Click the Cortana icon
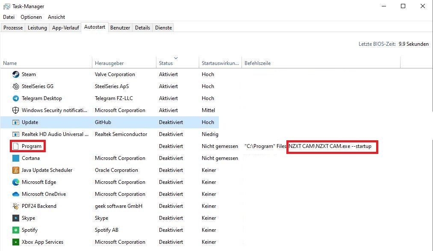The image size is (433, 251). tap(16, 158)
